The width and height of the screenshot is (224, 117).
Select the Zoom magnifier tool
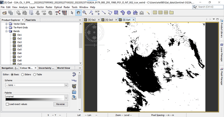(x=85, y=13)
